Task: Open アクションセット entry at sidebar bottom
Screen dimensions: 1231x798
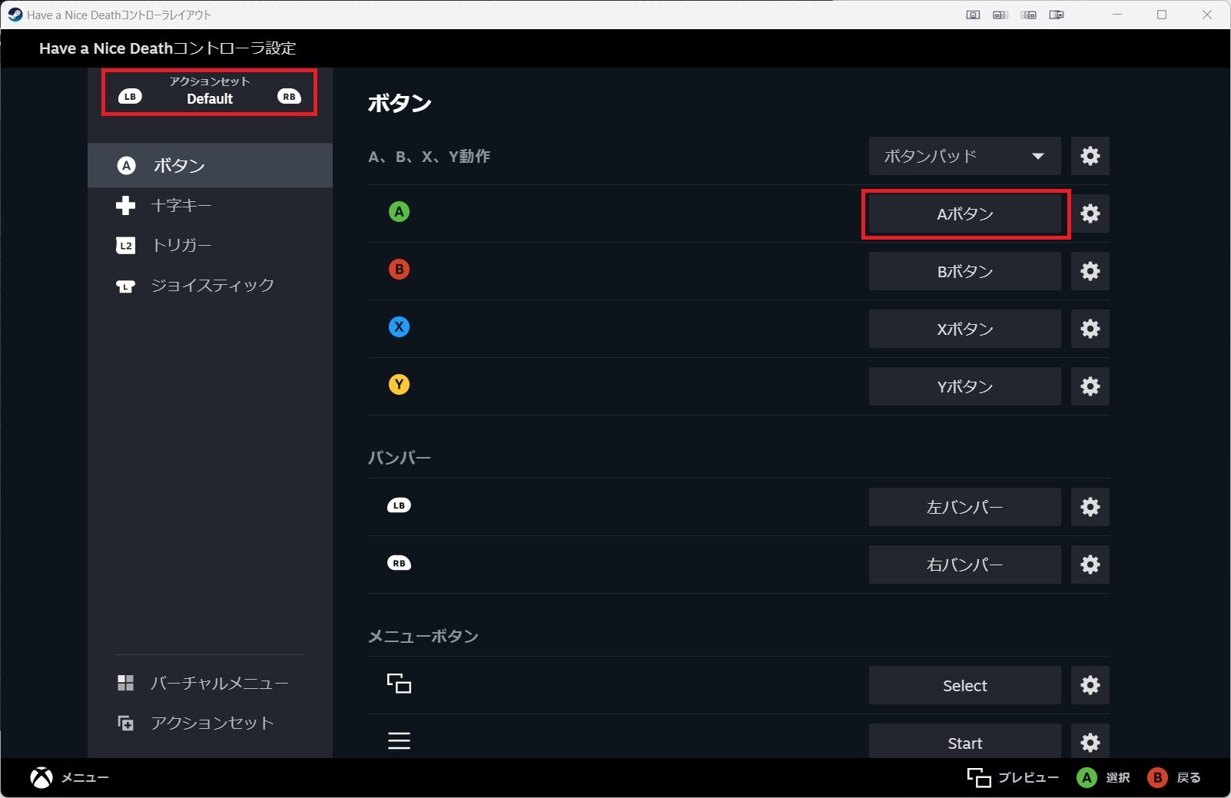Action: click(210, 723)
